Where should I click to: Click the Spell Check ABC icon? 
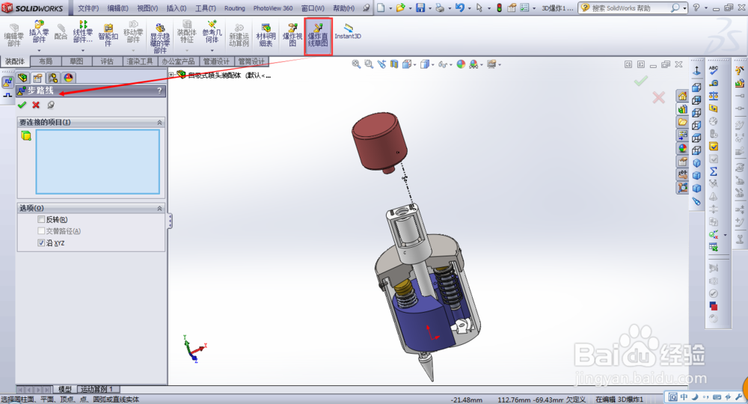click(713, 70)
